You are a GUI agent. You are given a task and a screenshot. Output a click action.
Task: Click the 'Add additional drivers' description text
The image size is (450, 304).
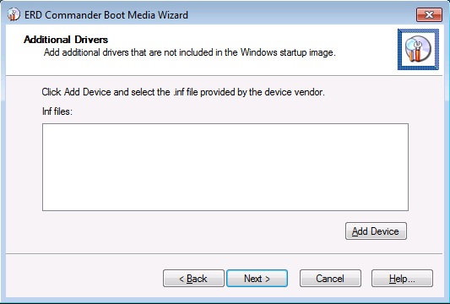[x=189, y=52]
